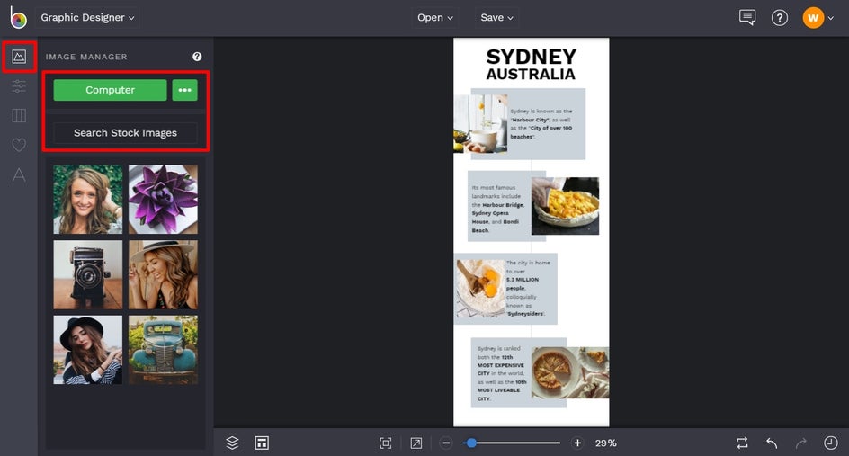The image size is (849, 456).
Task: Zoom in with the plus icon
Action: pos(577,443)
